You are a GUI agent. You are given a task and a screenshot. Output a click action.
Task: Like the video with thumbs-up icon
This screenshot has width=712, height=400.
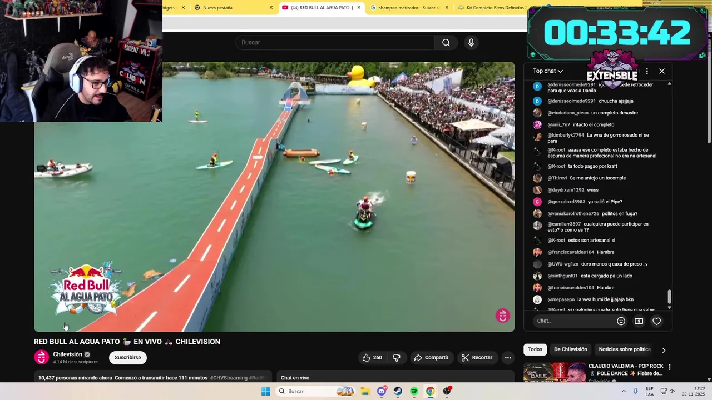click(372, 358)
